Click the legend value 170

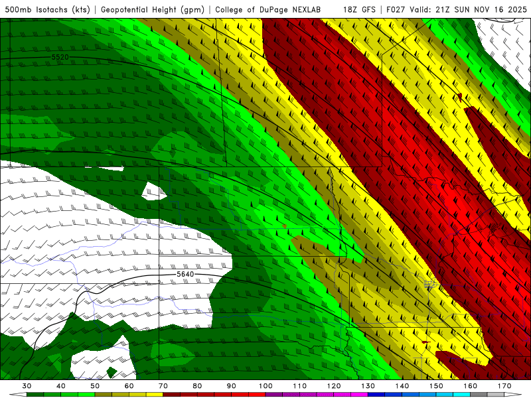tap(504, 386)
